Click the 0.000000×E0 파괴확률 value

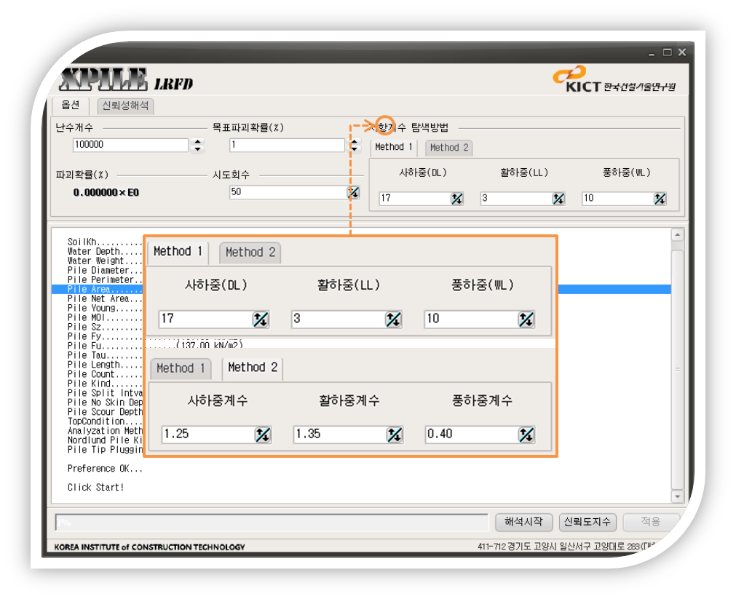106,192
